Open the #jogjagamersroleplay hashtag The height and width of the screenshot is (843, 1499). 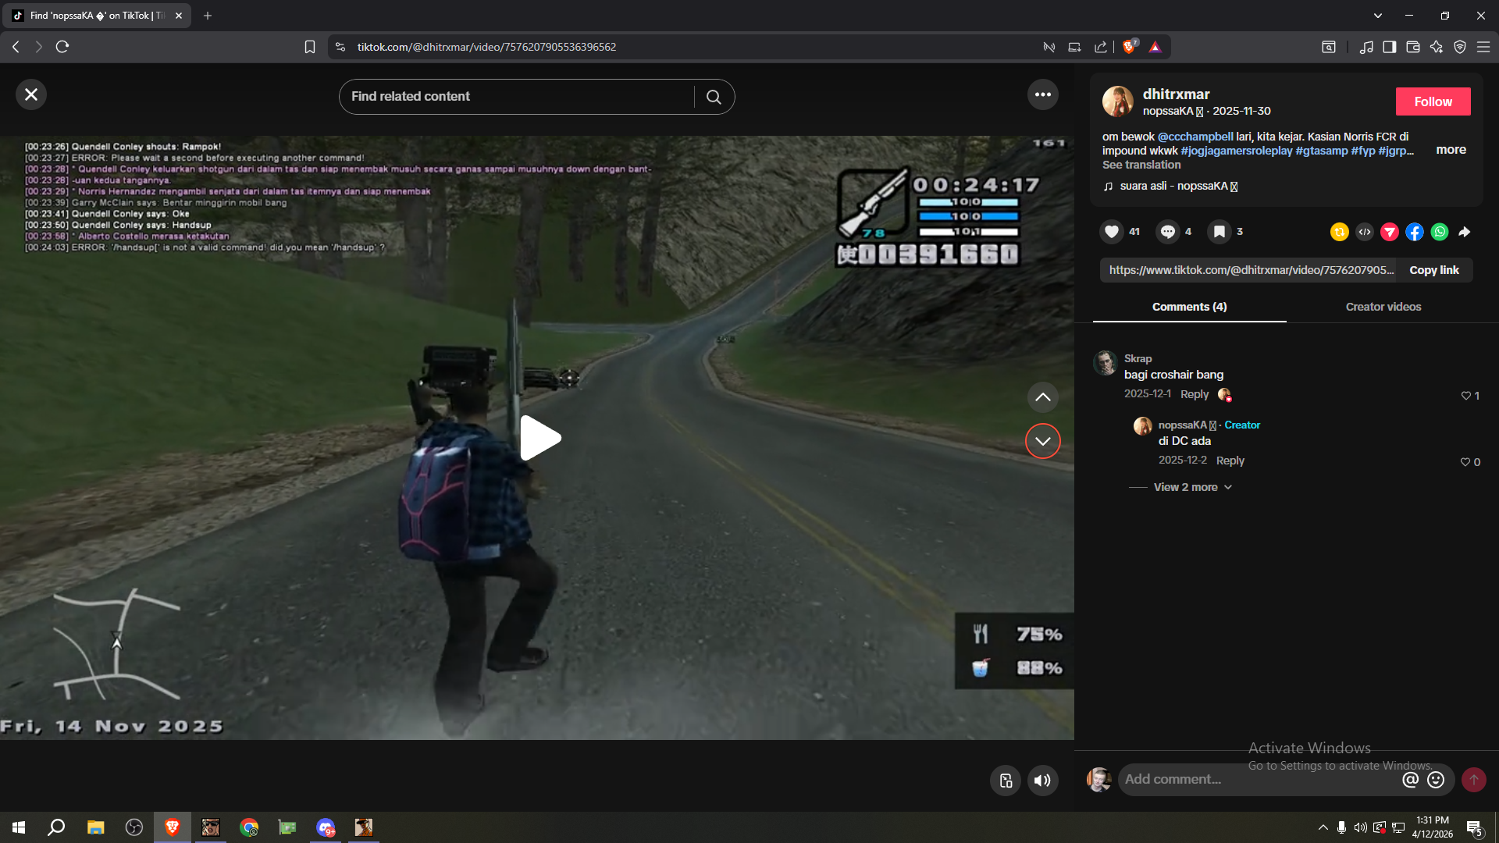point(1237,151)
